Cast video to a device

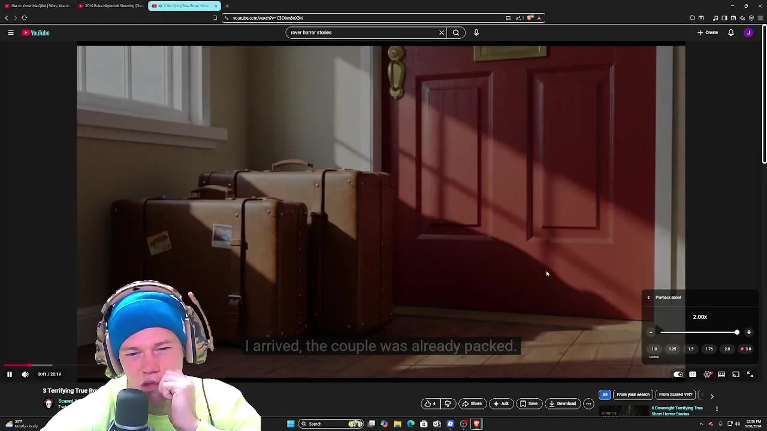click(x=736, y=374)
